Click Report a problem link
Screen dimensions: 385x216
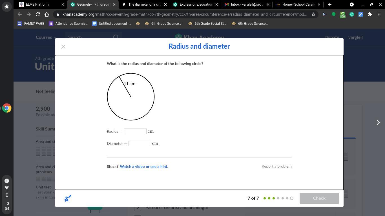276,166
